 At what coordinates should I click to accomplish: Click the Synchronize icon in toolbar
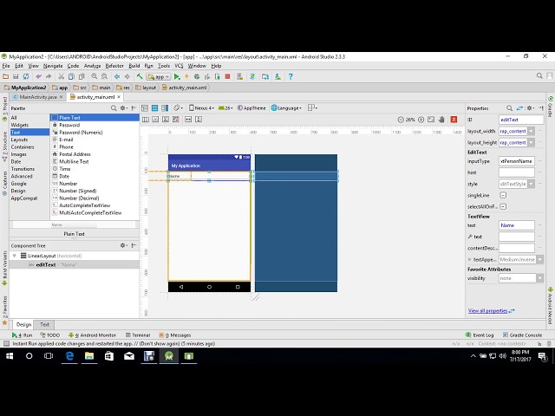[x=26, y=76]
